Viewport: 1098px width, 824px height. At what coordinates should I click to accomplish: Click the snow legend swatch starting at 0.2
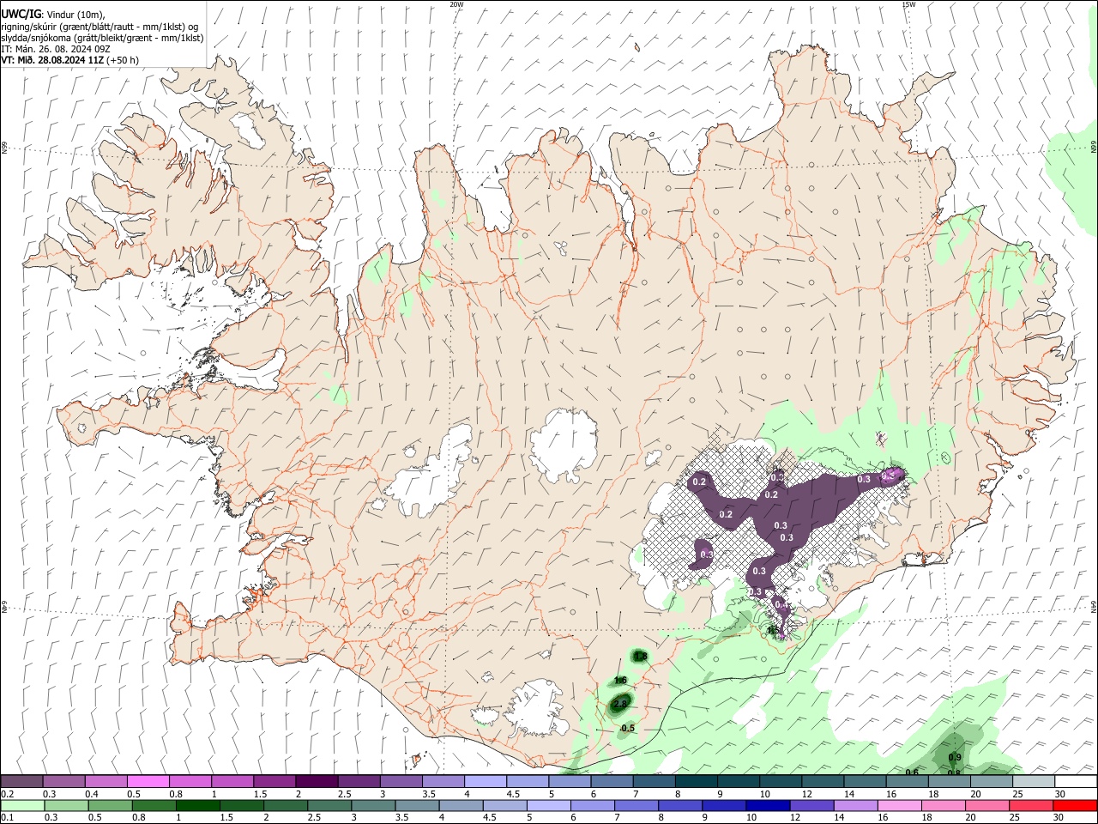(x=21, y=781)
